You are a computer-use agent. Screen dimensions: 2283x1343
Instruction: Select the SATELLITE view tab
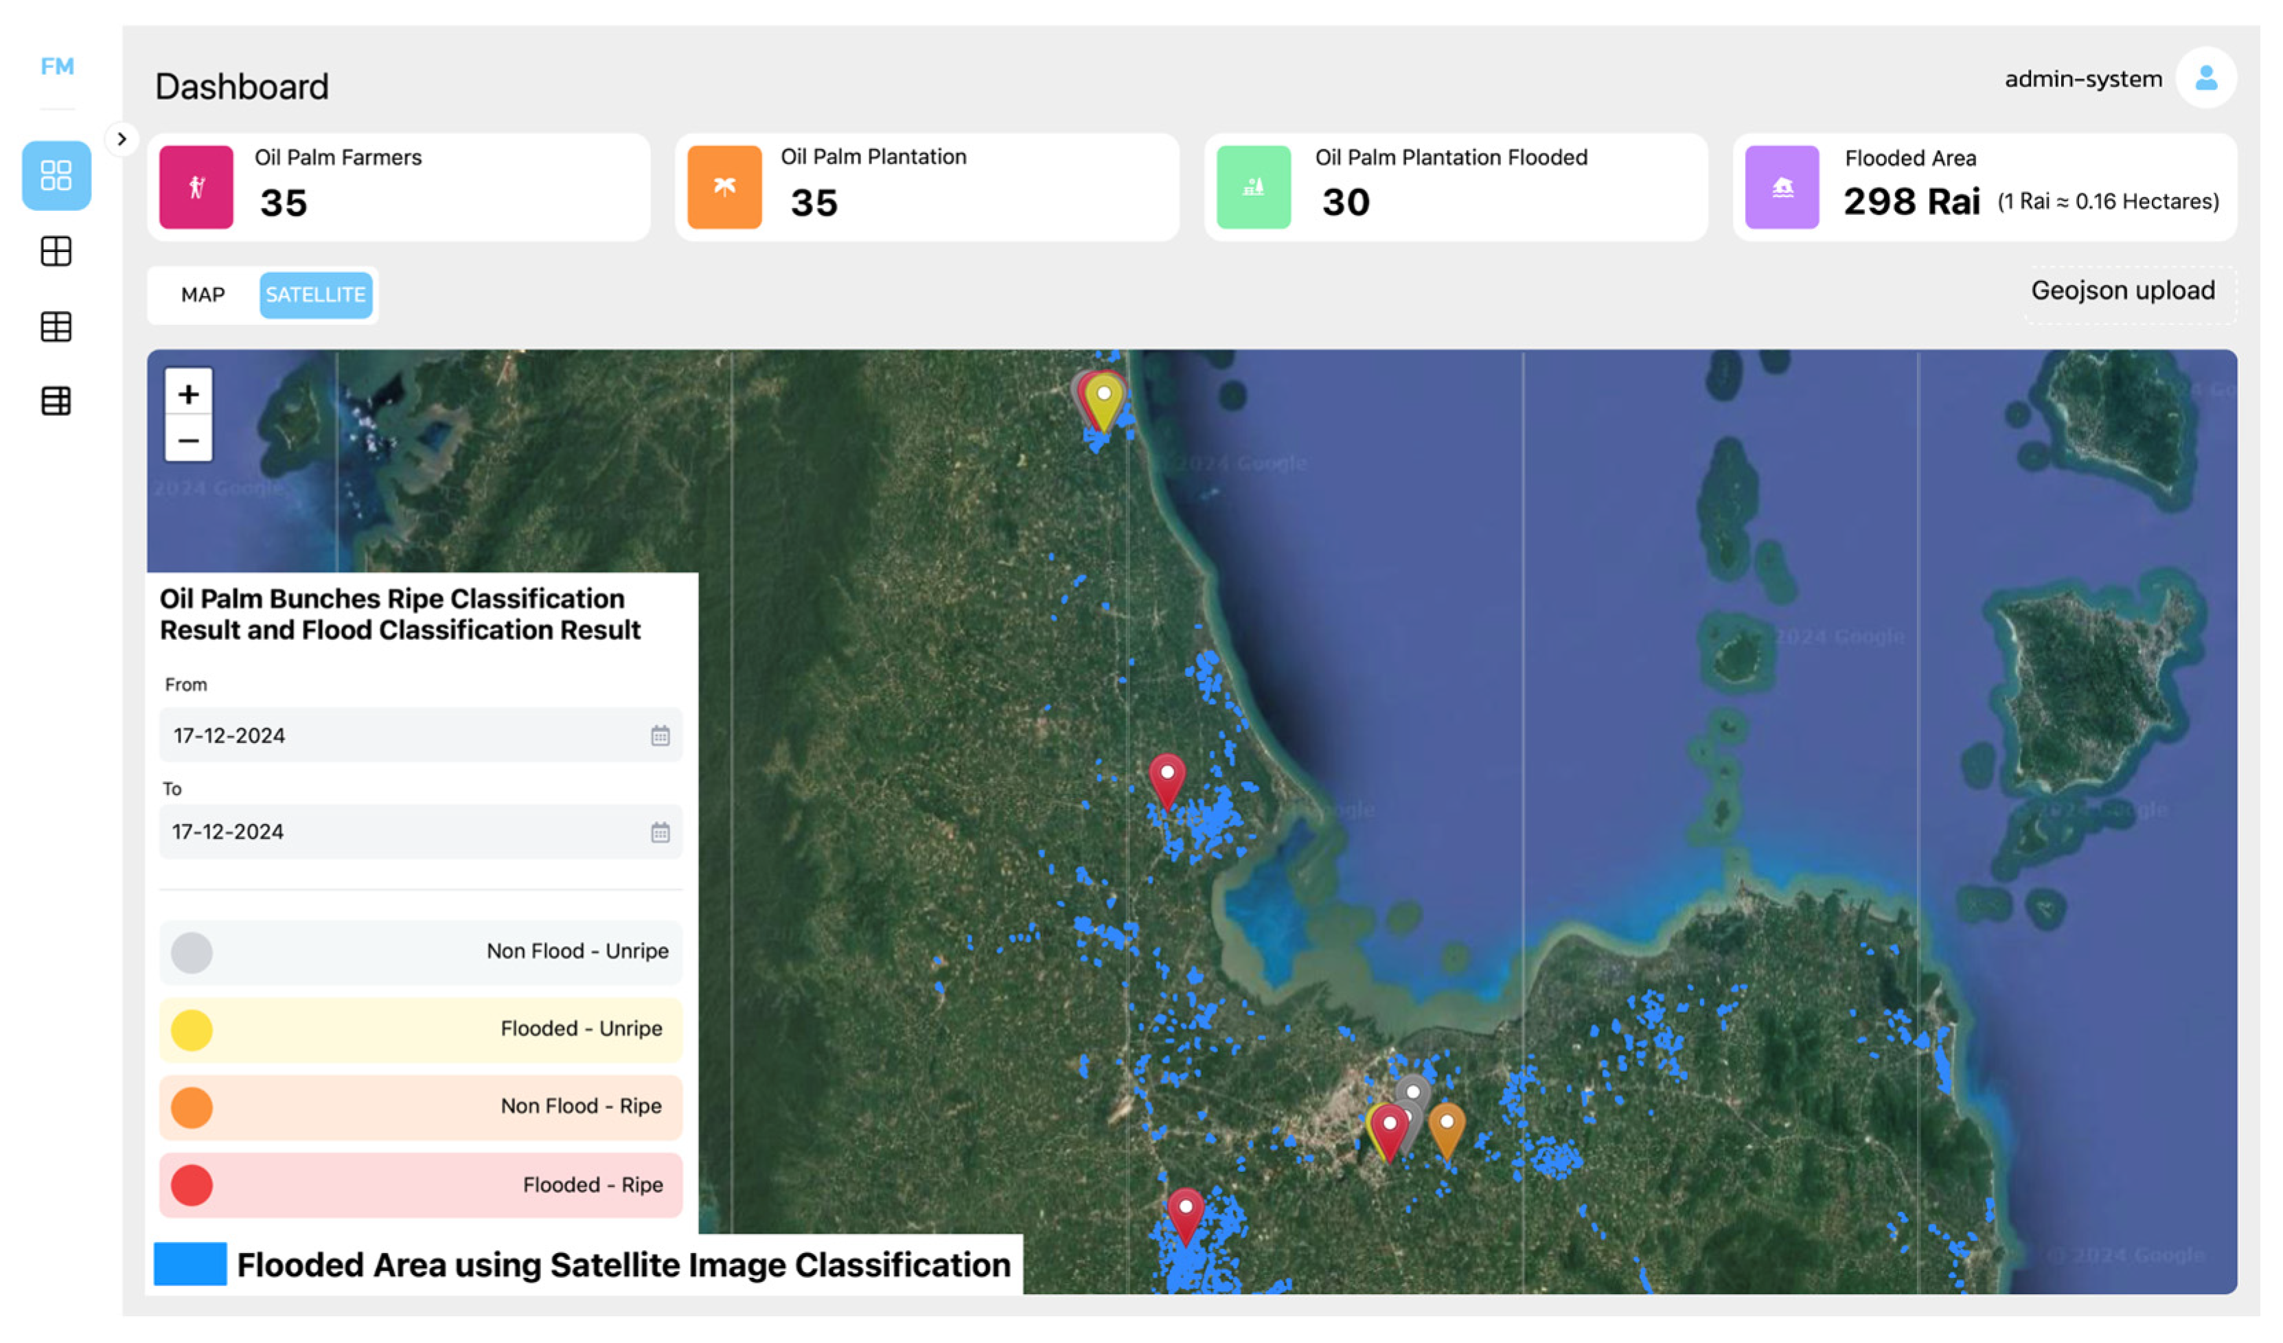pos(315,295)
